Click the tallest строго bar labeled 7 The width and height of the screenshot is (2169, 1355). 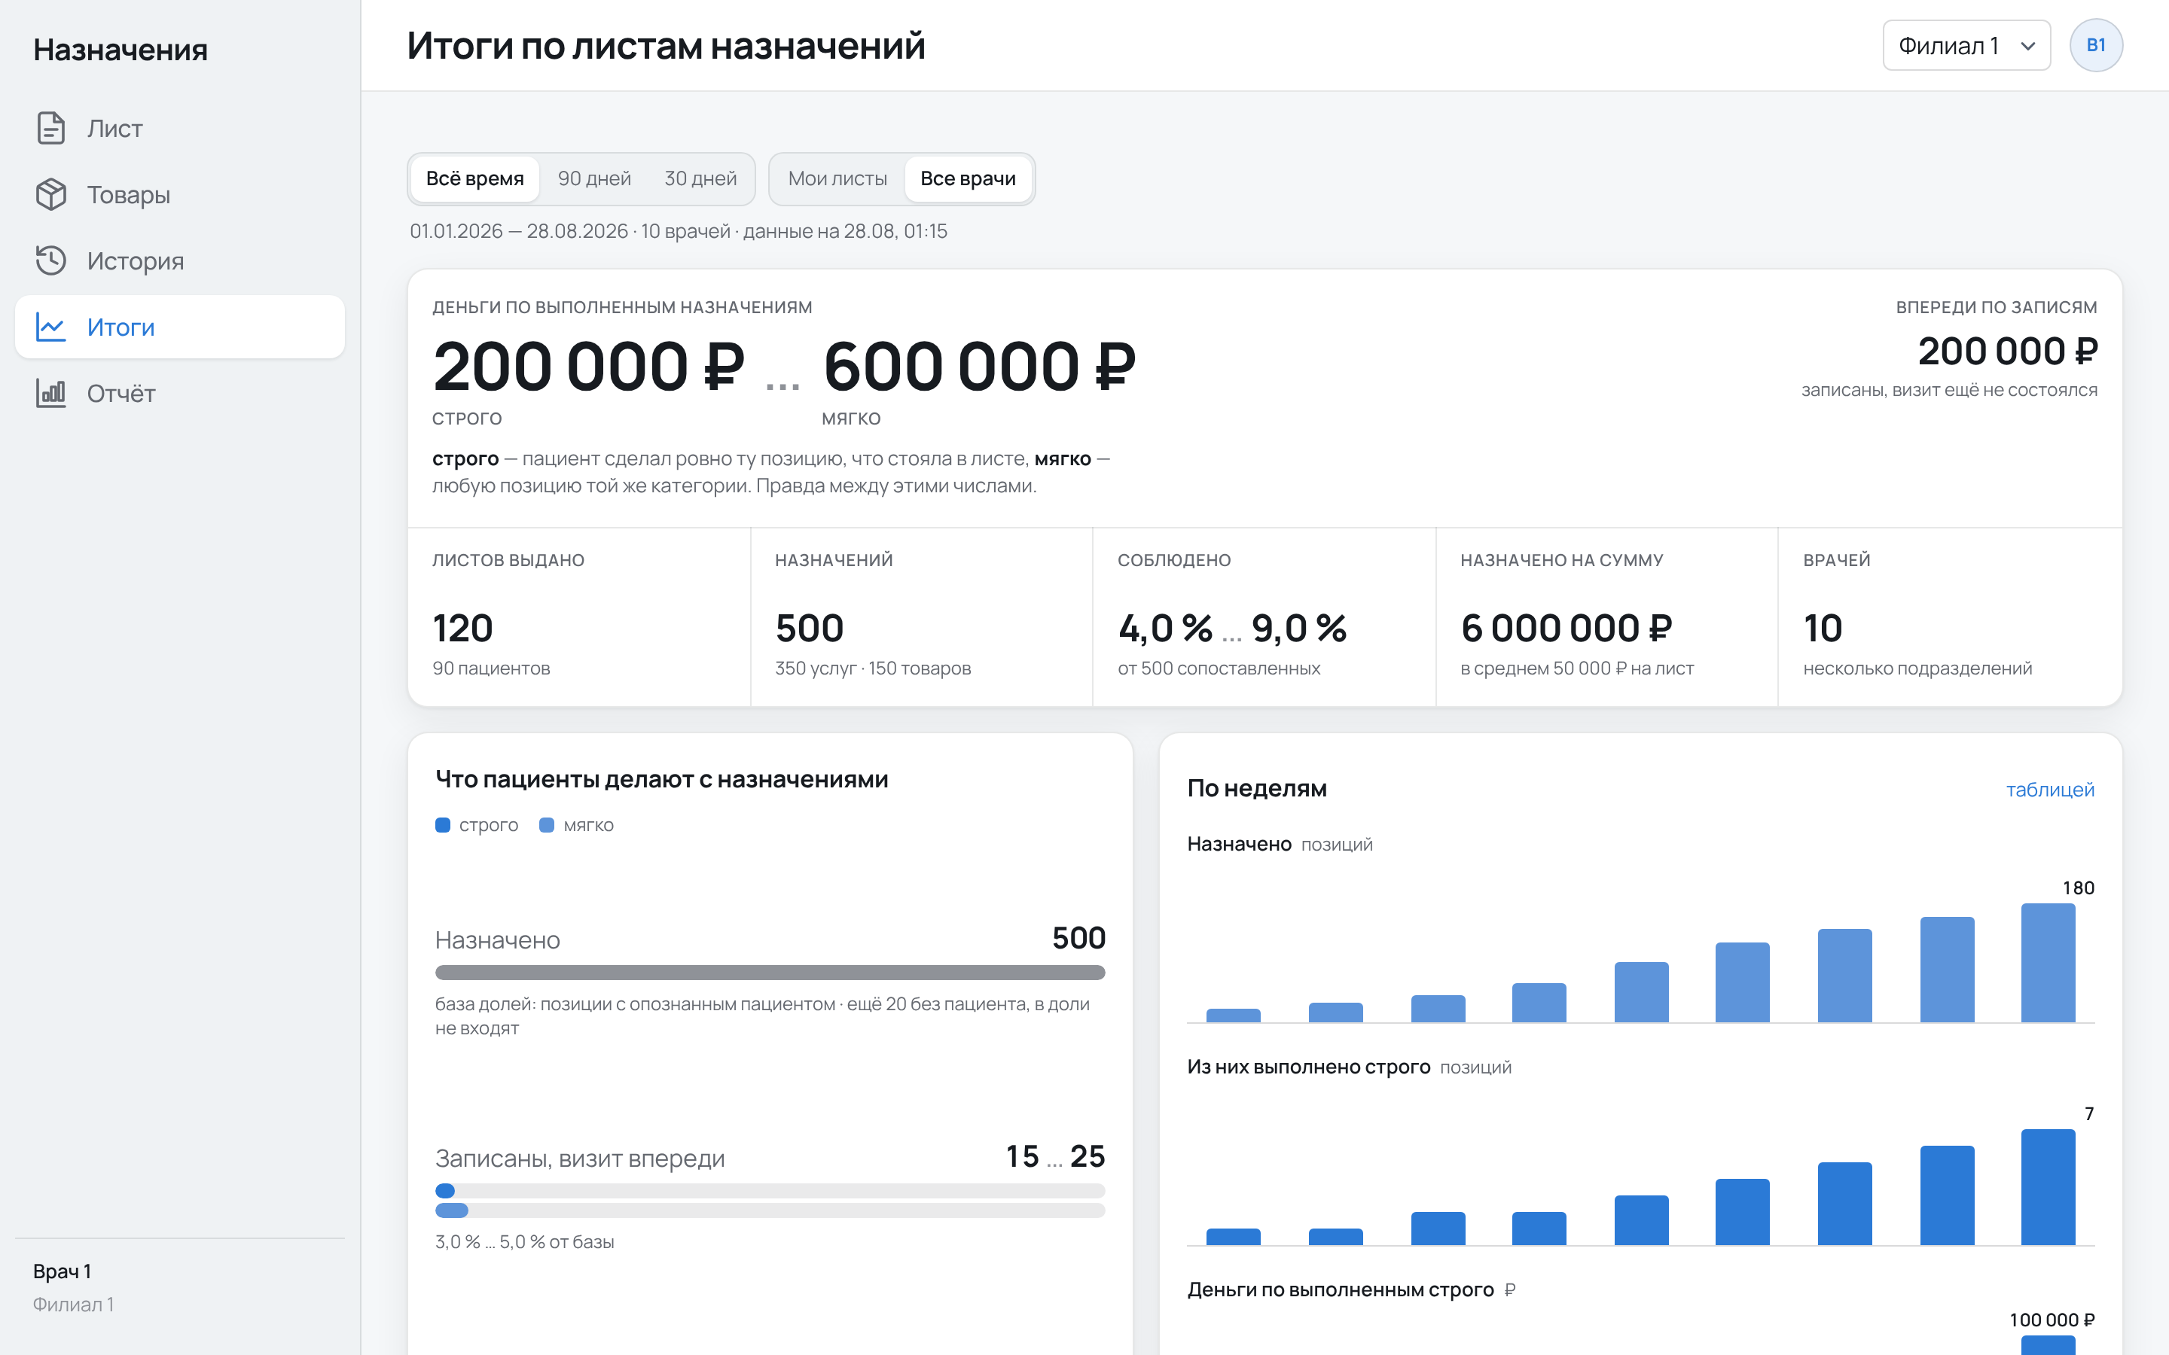tap(2048, 1186)
